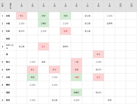Click 紅林's 右2 double in inning 2
Image resolution: width=137 pixels, height=104 pixels.
pos(33,69)
